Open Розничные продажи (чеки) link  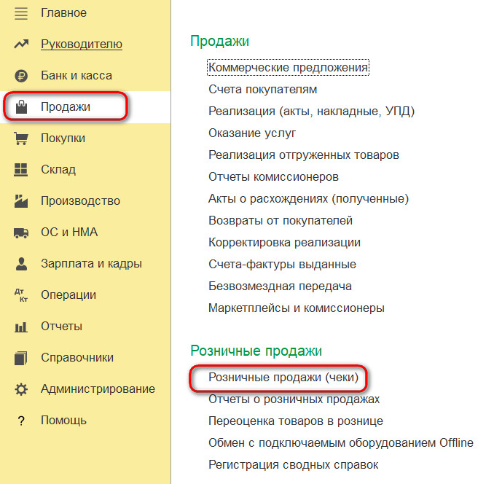pos(283,378)
